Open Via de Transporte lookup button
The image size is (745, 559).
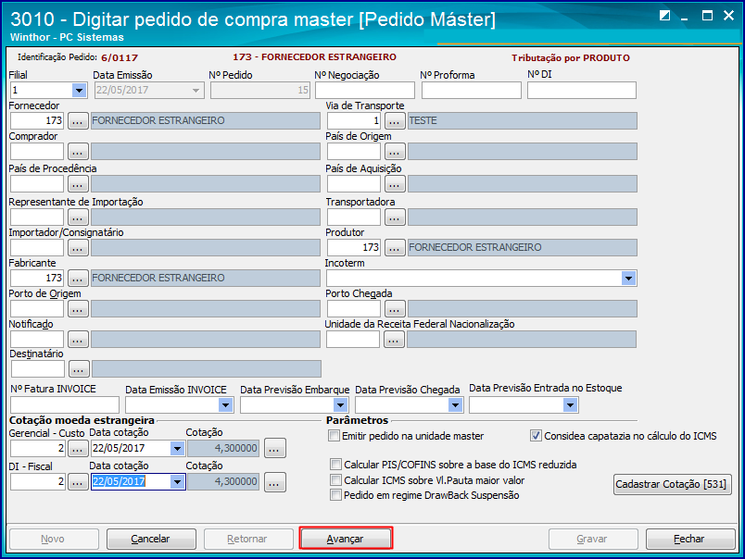395,121
